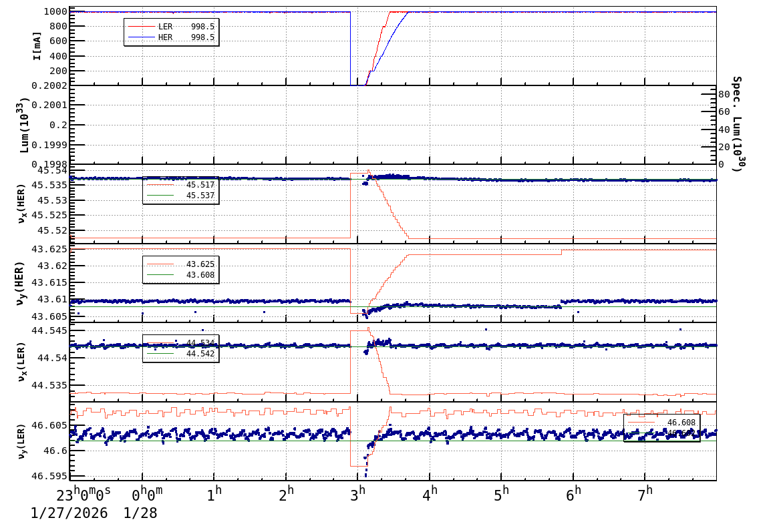Expand the νy(HER) legend with 43.625 value
This screenshot has width=771, height=522.
pyautogui.click(x=180, y=268)
